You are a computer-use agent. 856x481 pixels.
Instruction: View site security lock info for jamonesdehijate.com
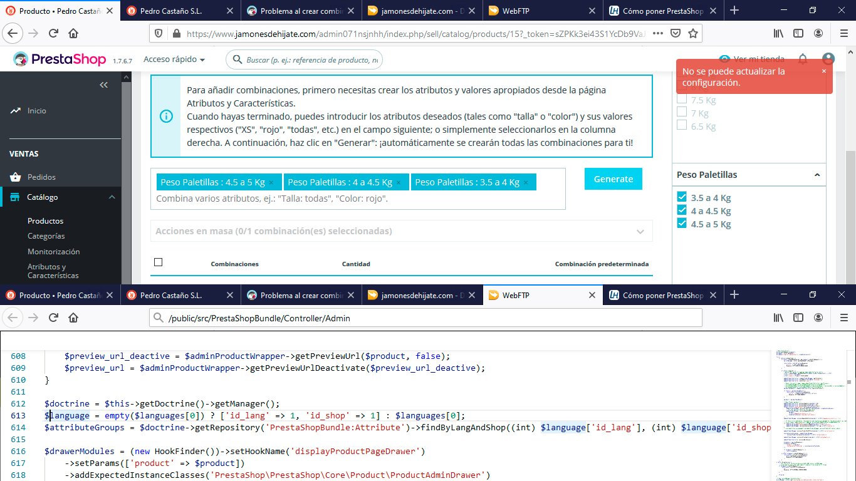(176, 34)
